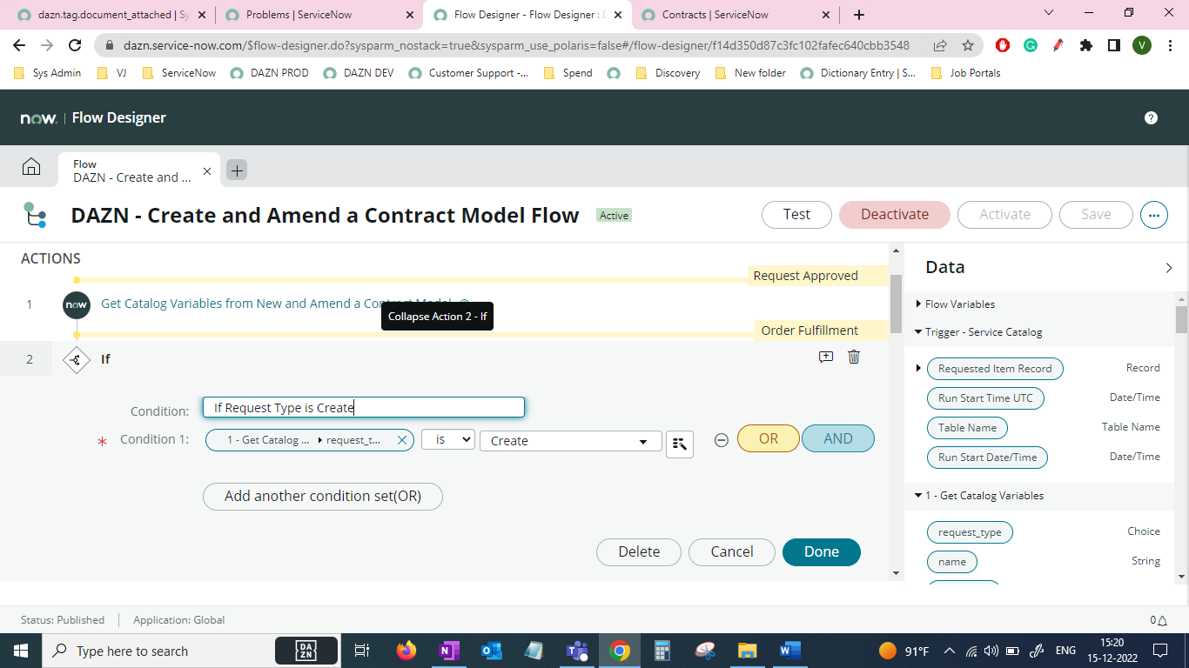Viewport: 1189px width, 668px height.
Task: Select the DAZN - Create and flow tab
Action: 132,170
